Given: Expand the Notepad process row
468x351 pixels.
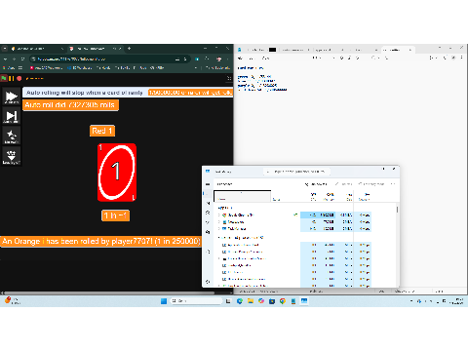Looking at the screenshot, I should (x=219, y=222).
